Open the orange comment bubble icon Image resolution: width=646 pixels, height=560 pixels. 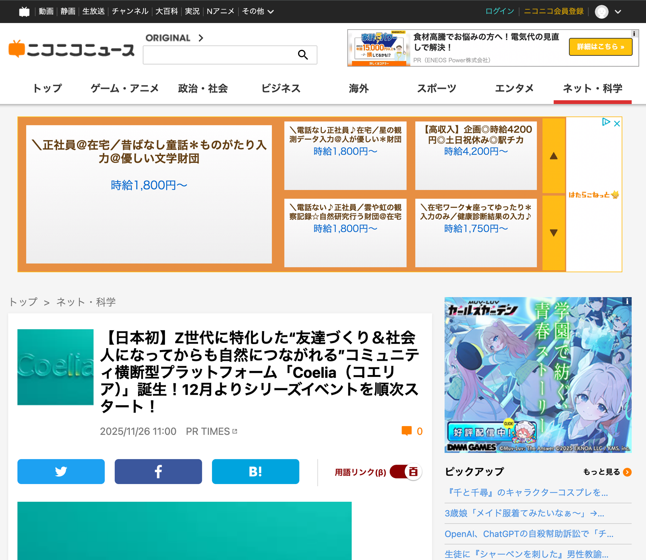point(406,431)
